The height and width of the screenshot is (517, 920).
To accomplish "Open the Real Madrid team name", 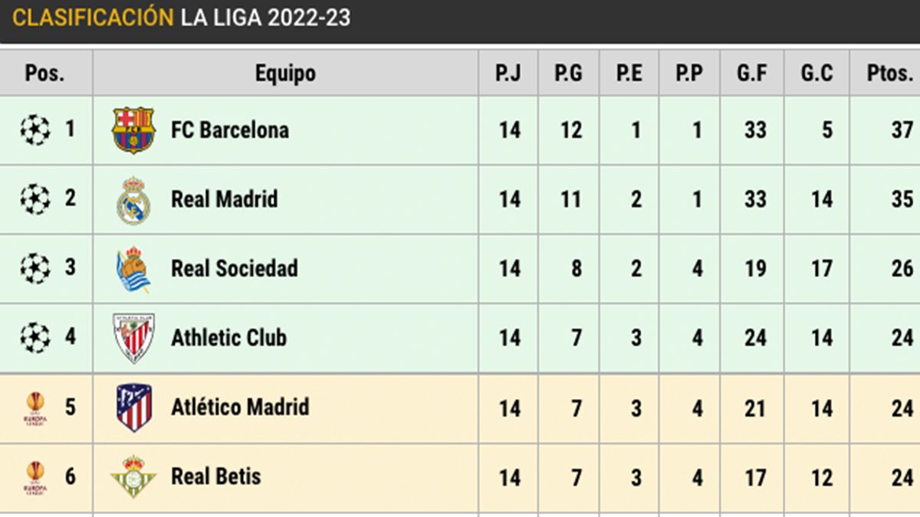I will [x=224, y=200].
